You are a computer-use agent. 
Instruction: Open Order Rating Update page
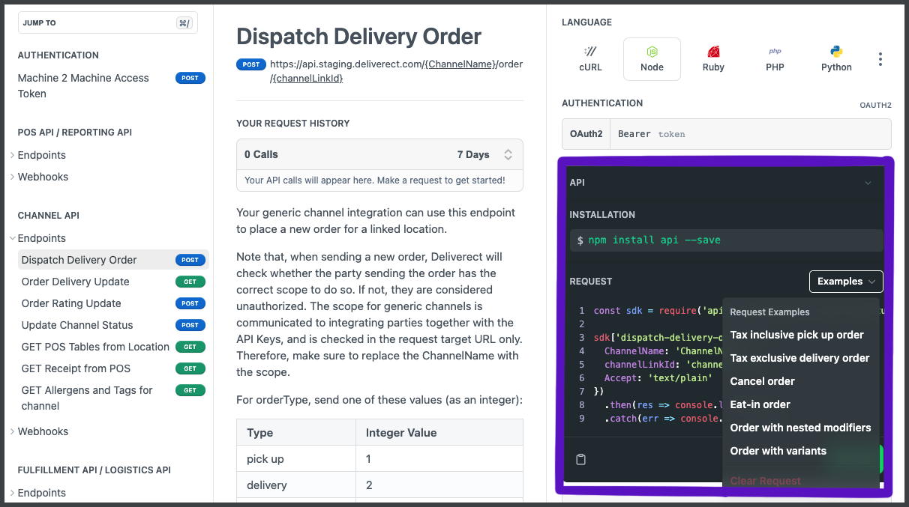[x=112, y=303]
